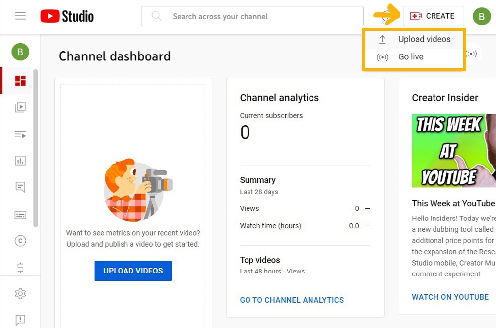Click the Views row label
This screenshot has height=328, width=496.
[249, 208]
